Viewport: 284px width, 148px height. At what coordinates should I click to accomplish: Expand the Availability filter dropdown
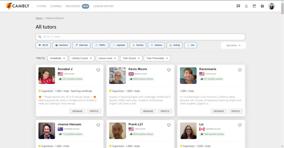57,58
